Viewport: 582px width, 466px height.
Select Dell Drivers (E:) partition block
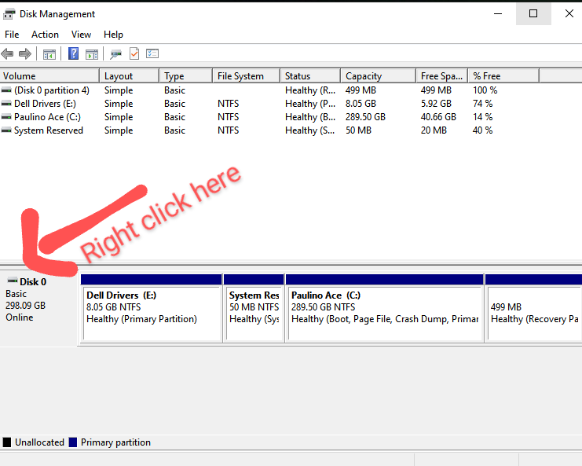pyautogui.click(x=152, y=308)
